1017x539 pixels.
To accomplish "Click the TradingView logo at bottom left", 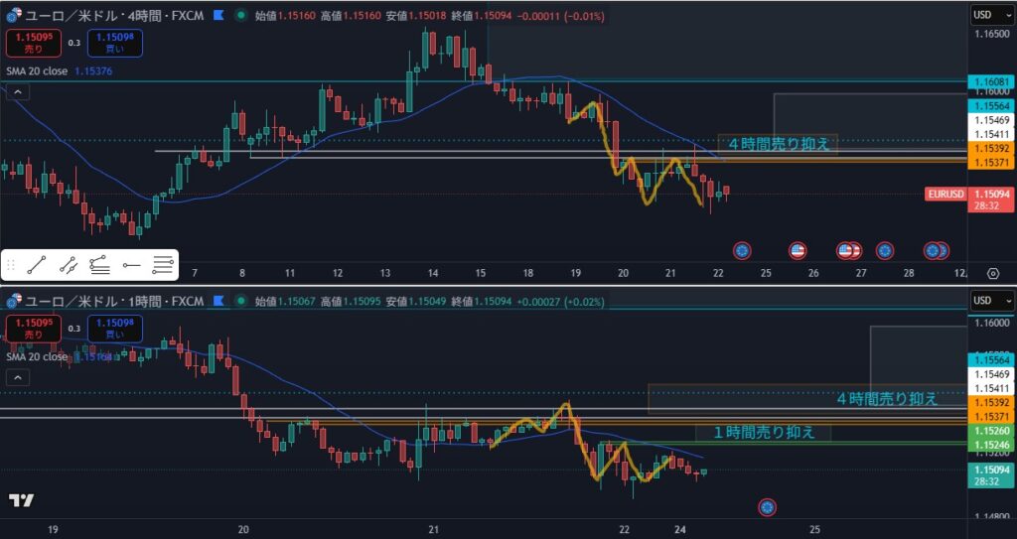I will 21,500.
